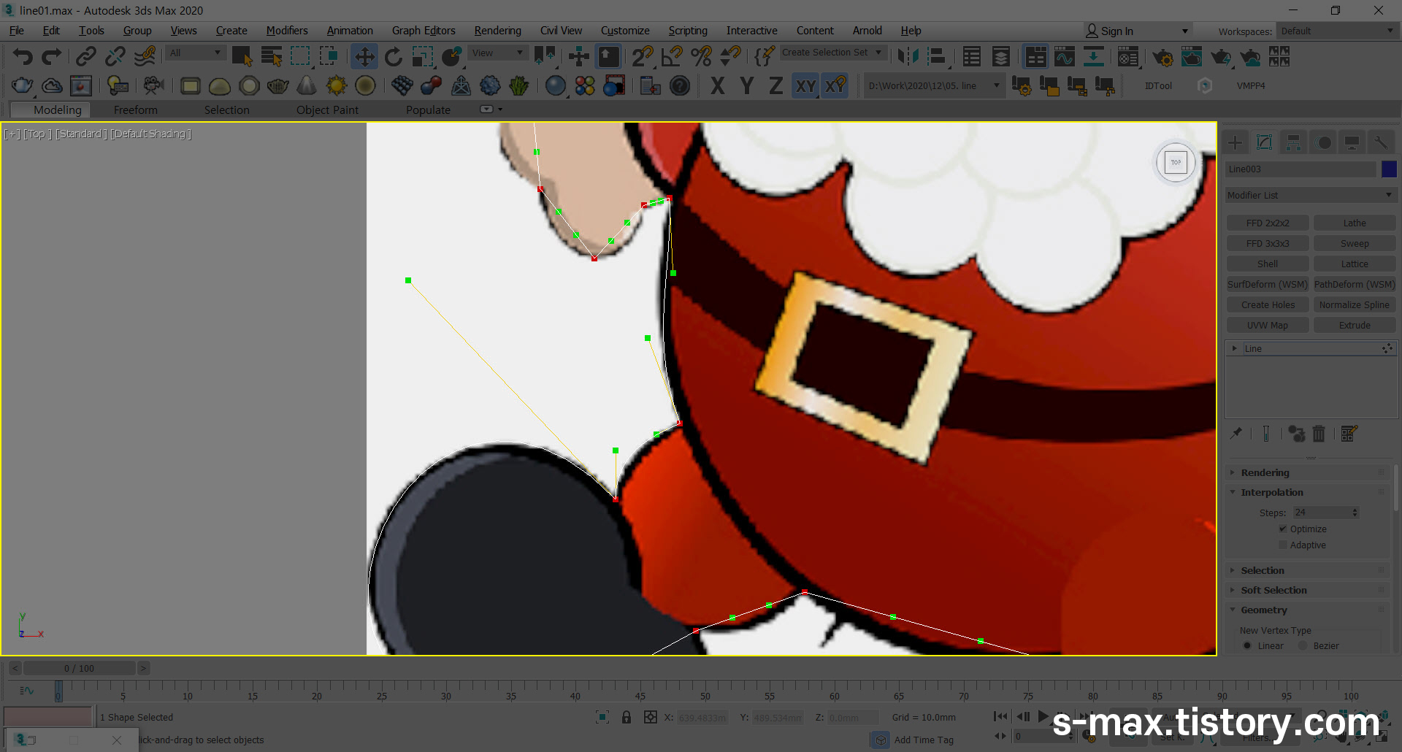Restrict to Z axis toggle

(775, 86)
